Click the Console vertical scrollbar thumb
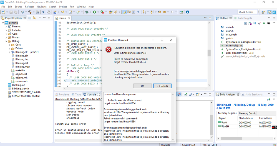277x146 pixels. [x=211, y=125]
